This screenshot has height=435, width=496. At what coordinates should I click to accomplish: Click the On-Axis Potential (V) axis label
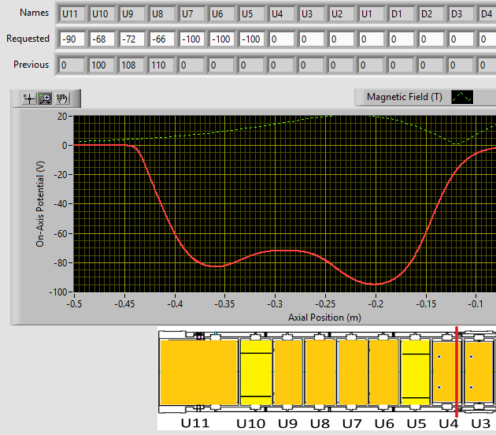pyautogui.click(x=40, y=204)
